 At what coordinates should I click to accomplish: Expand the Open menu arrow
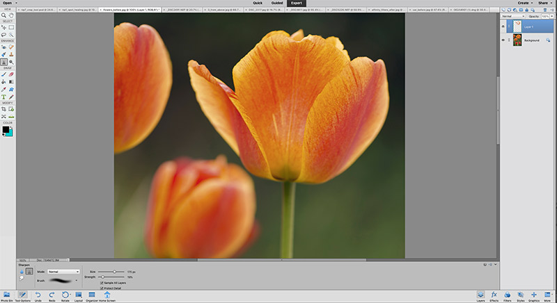click(16, 3)
